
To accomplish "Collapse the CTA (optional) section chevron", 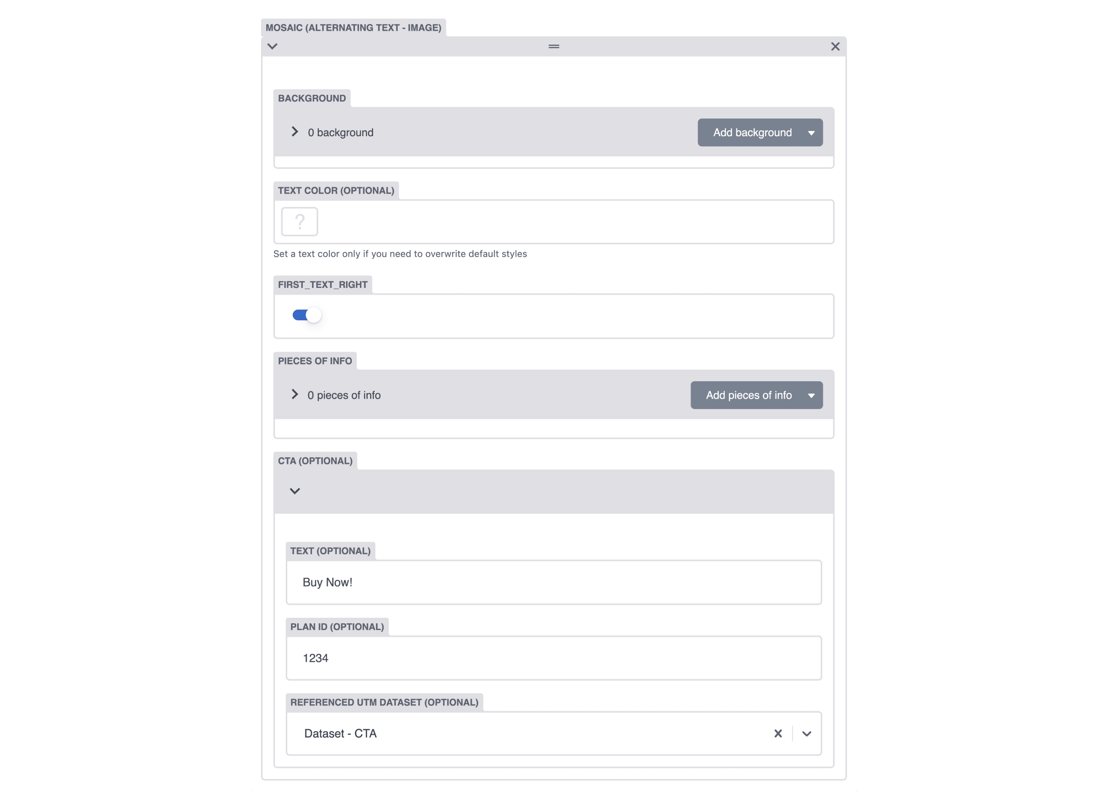I will (x=295, y=491).
